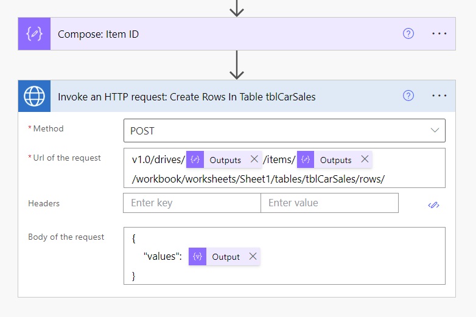Remove the second Outputs token in URL
This screenshot has height=317, width=476.
click(365, 159)
